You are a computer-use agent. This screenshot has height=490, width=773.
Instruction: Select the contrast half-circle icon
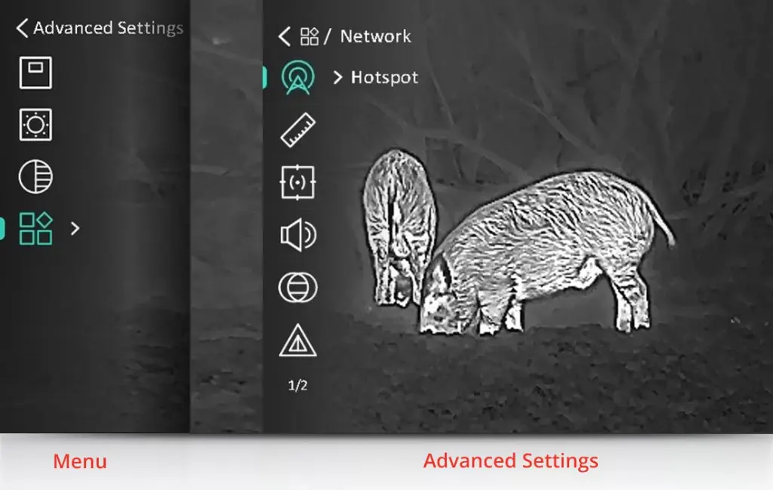click(35, 175)
